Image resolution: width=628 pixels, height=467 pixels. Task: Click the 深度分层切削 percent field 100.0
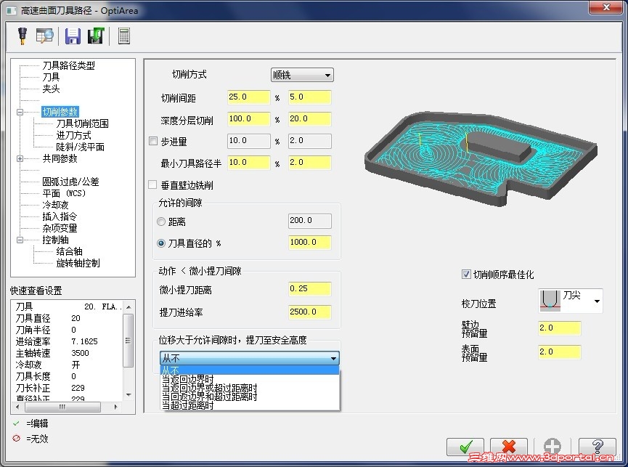coord(249,119)
